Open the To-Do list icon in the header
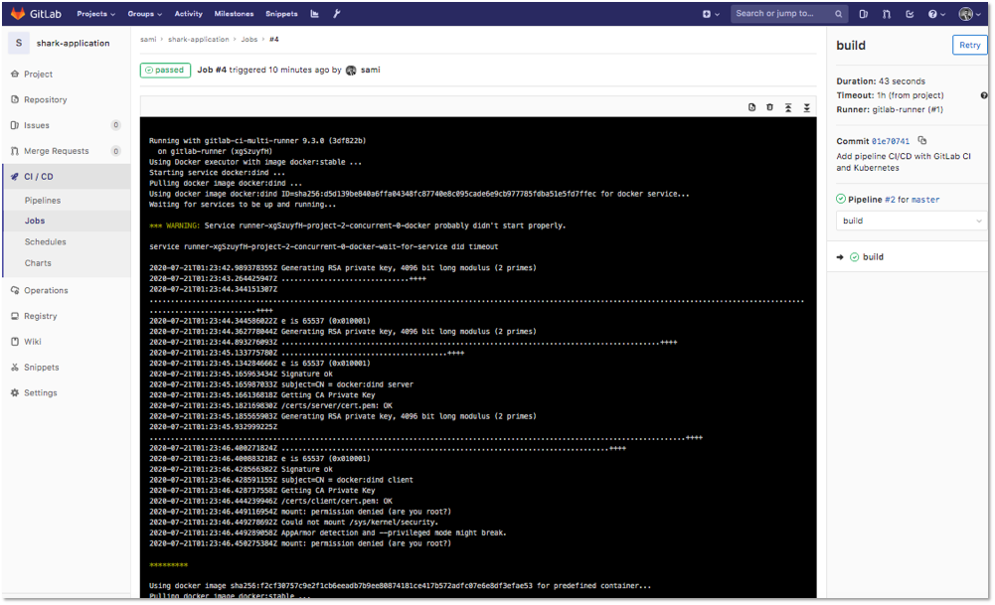Screen dimensions: 995x605 coord(910,13)
